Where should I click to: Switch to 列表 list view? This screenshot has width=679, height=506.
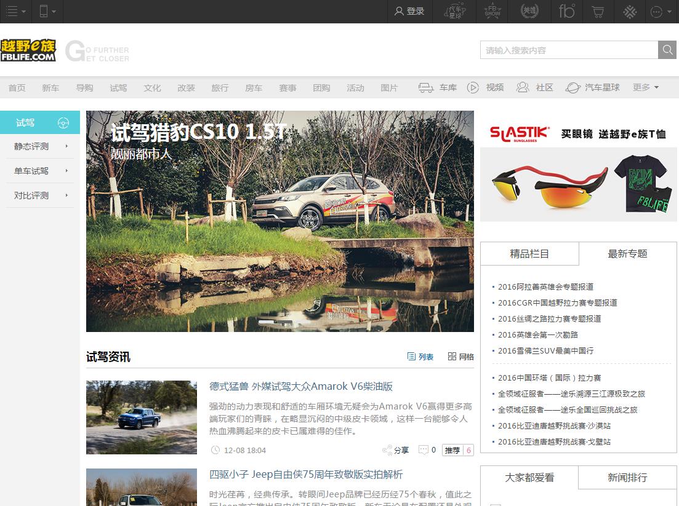coord(420,357)
